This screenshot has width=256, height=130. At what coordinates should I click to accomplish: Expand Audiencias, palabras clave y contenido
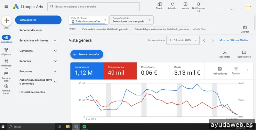pos(55,82)
